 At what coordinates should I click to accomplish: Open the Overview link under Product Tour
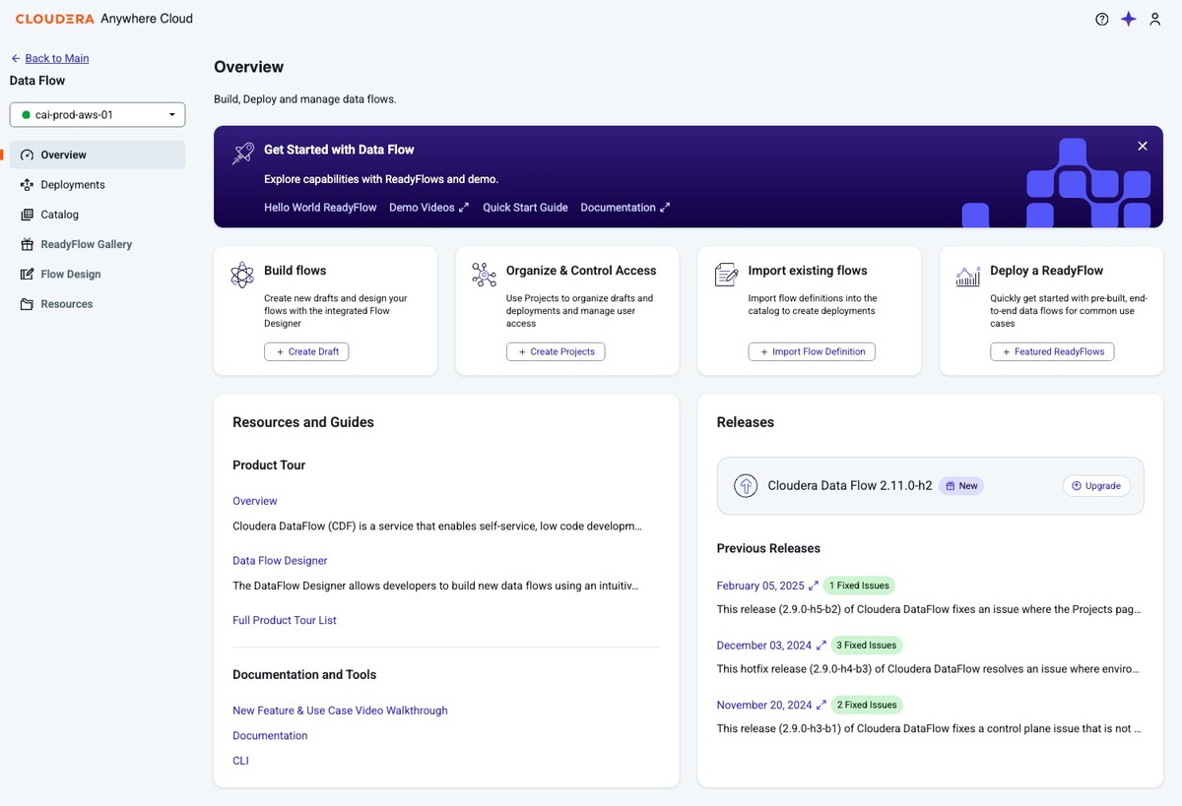point(255,501)
